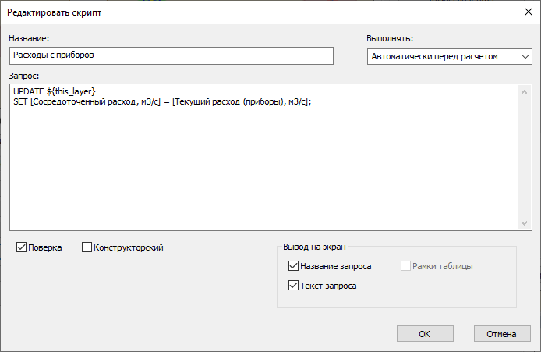Click the Название: label

(30, 39)
